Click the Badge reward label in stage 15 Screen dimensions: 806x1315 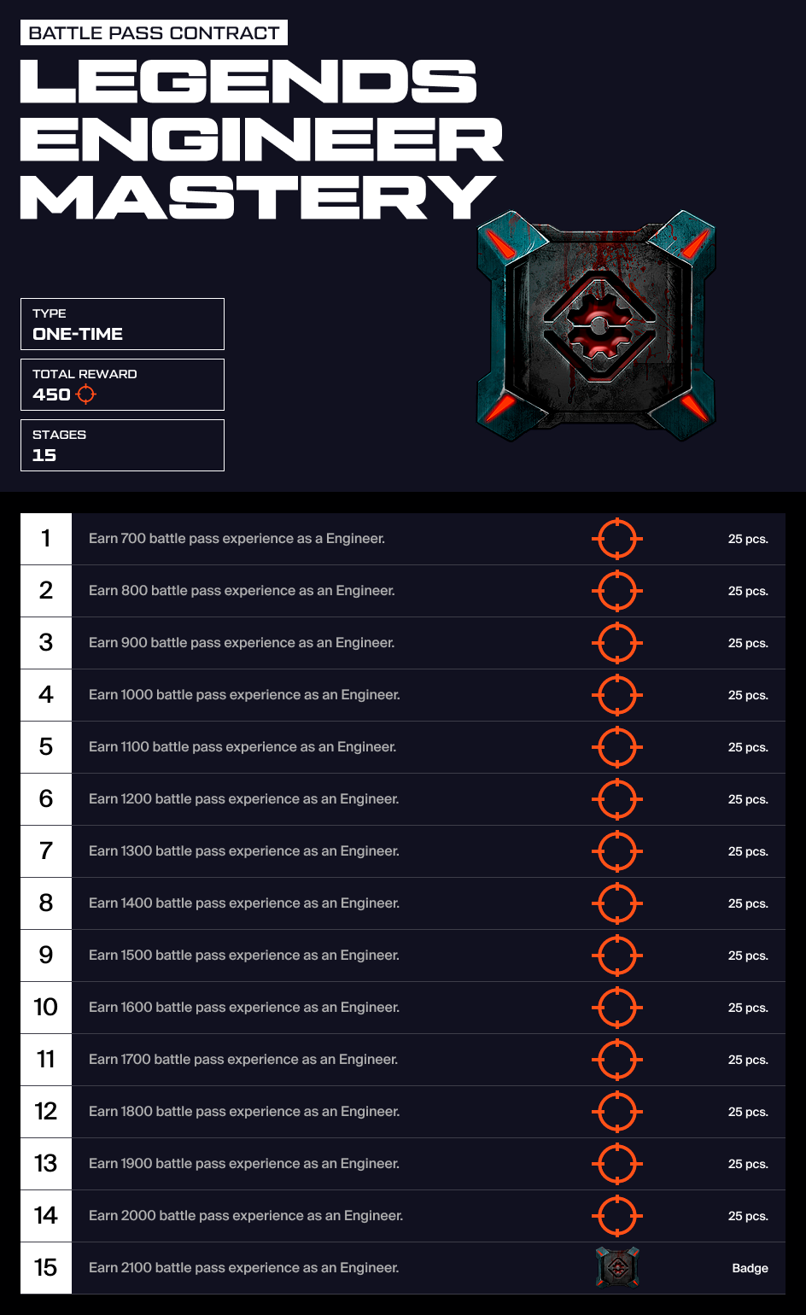pyautogui.click(x=750, y=1269)
